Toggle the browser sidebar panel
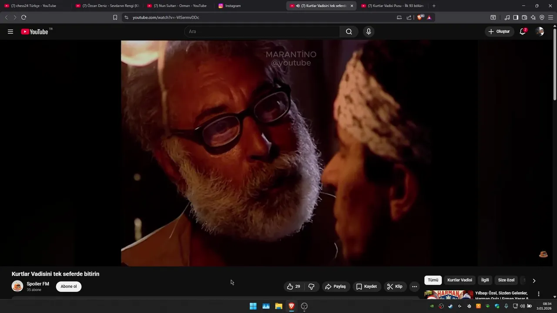The image size is (557, 313). coord(516,17)
